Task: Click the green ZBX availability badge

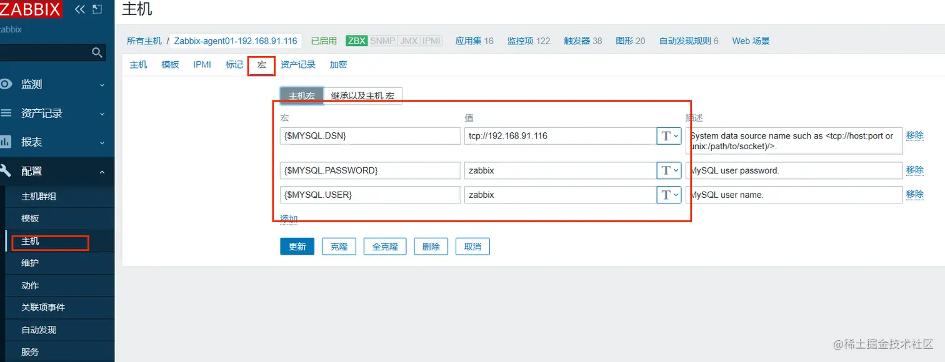Action: (357, 41)
